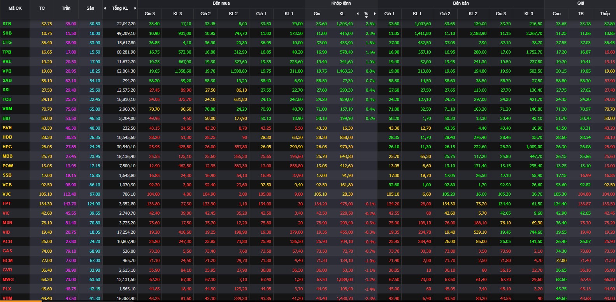
Task: Click STB percent change 2.6%
Action: [x=370, y=24]
